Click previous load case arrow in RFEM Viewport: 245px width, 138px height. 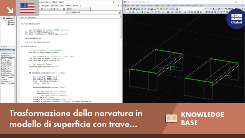(x=208, y=9)
